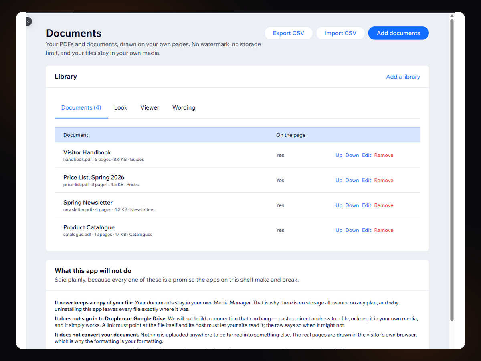Viewport: 481px width, 361px height.
Task: Remove the Price List, Spring 2026 row
Action: point(384,180)
